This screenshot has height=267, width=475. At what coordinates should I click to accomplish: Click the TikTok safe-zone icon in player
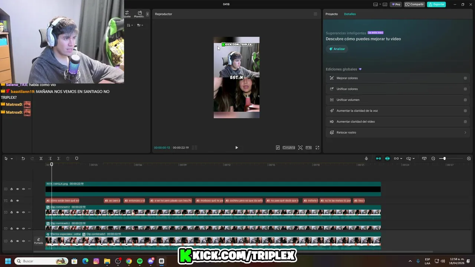pos(278,148)
